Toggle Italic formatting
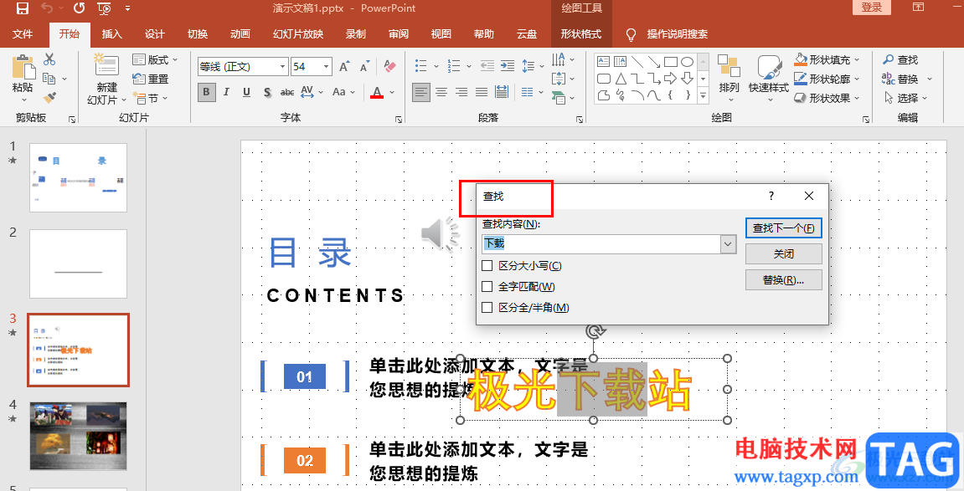 (x=226, y=92)
